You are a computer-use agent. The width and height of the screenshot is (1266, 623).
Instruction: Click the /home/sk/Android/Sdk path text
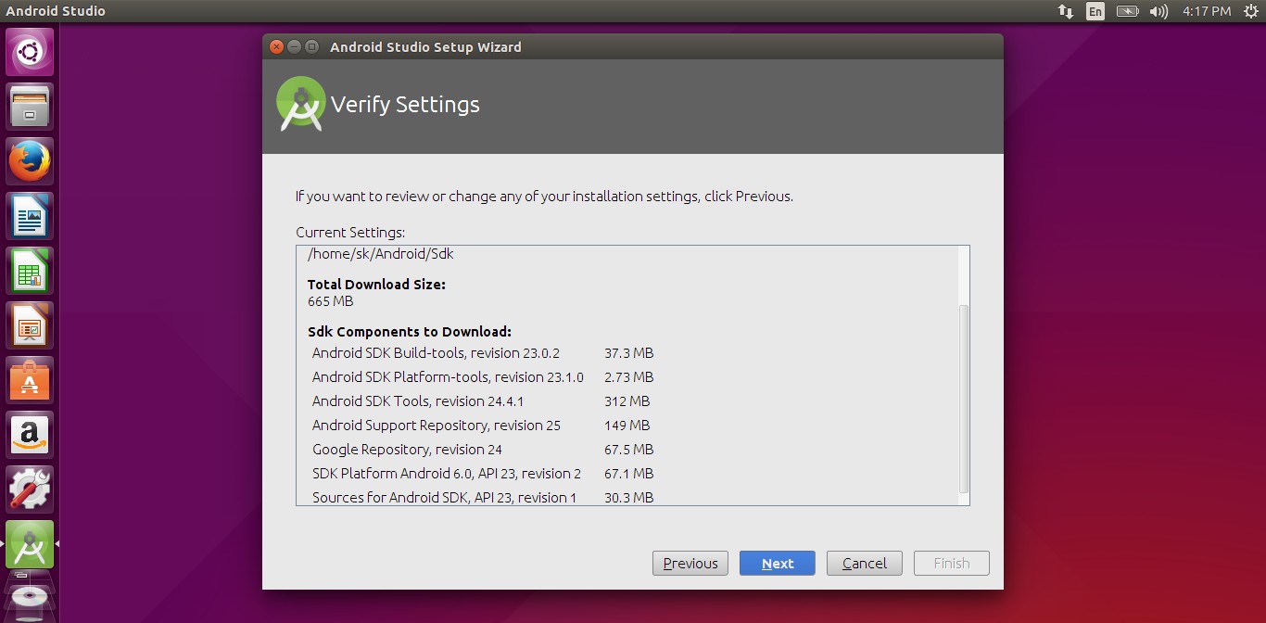click(381, 253)
